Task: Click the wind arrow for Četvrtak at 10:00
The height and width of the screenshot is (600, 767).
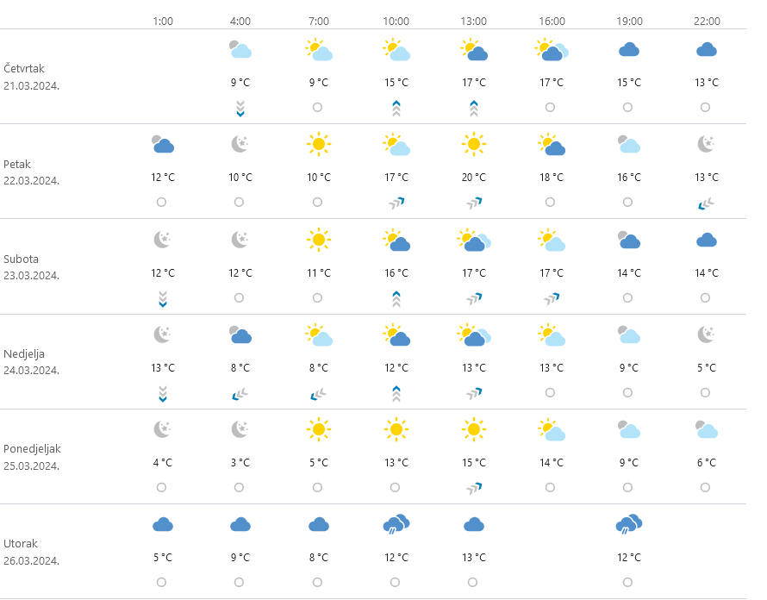Action: pyautogui.click(x=396, y=108)
